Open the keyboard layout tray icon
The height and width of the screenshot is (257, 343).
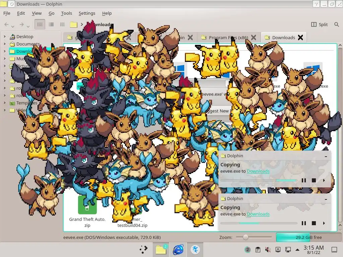click(x=278, y=250)
